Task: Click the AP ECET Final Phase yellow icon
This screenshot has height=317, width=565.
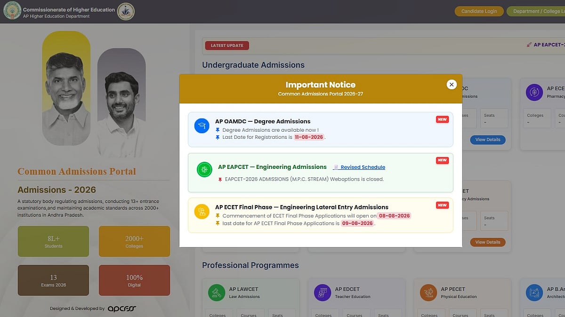Action: tap(202, 211)
